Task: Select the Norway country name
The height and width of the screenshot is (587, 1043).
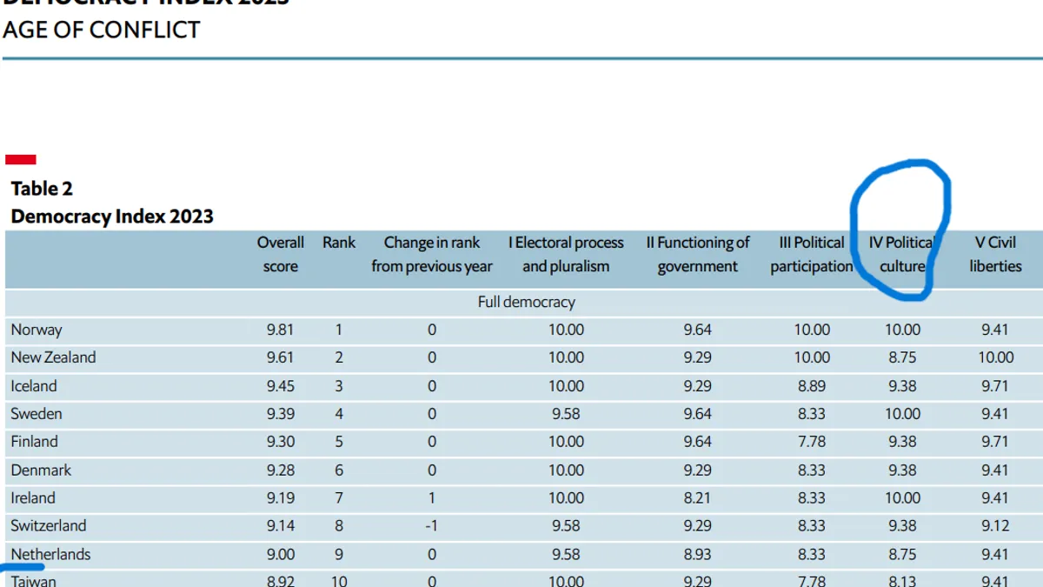Action: pyautogui.click(x=37, y=330)
